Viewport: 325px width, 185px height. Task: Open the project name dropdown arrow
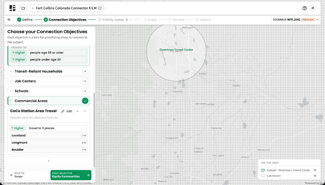coord(33,8)
